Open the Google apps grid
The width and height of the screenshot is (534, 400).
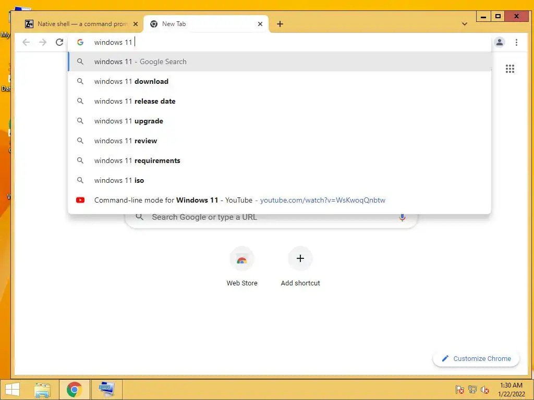tap(510, 69)
